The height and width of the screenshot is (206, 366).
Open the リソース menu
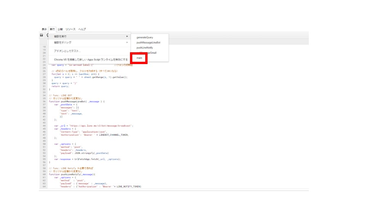[x=70, y=29]
